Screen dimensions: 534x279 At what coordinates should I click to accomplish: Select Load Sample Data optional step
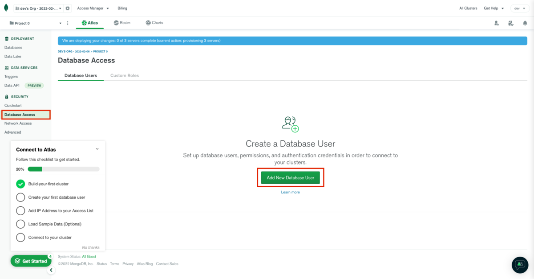click(x=55, y=224)
